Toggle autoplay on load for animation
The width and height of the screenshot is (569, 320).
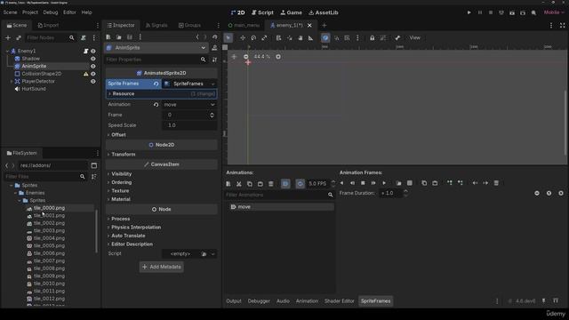pyautogui.click(x=285, y=184)
